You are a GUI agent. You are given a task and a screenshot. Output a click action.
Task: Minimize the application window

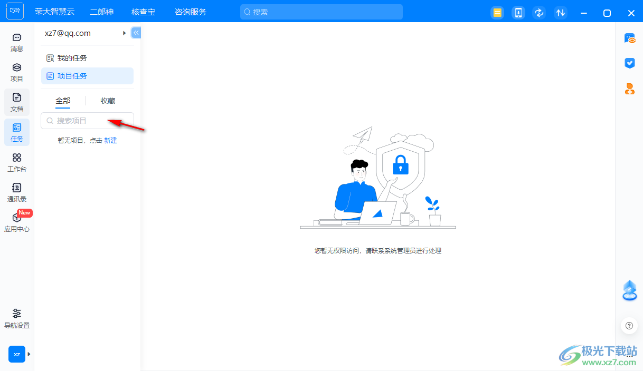tap(584, 13)
